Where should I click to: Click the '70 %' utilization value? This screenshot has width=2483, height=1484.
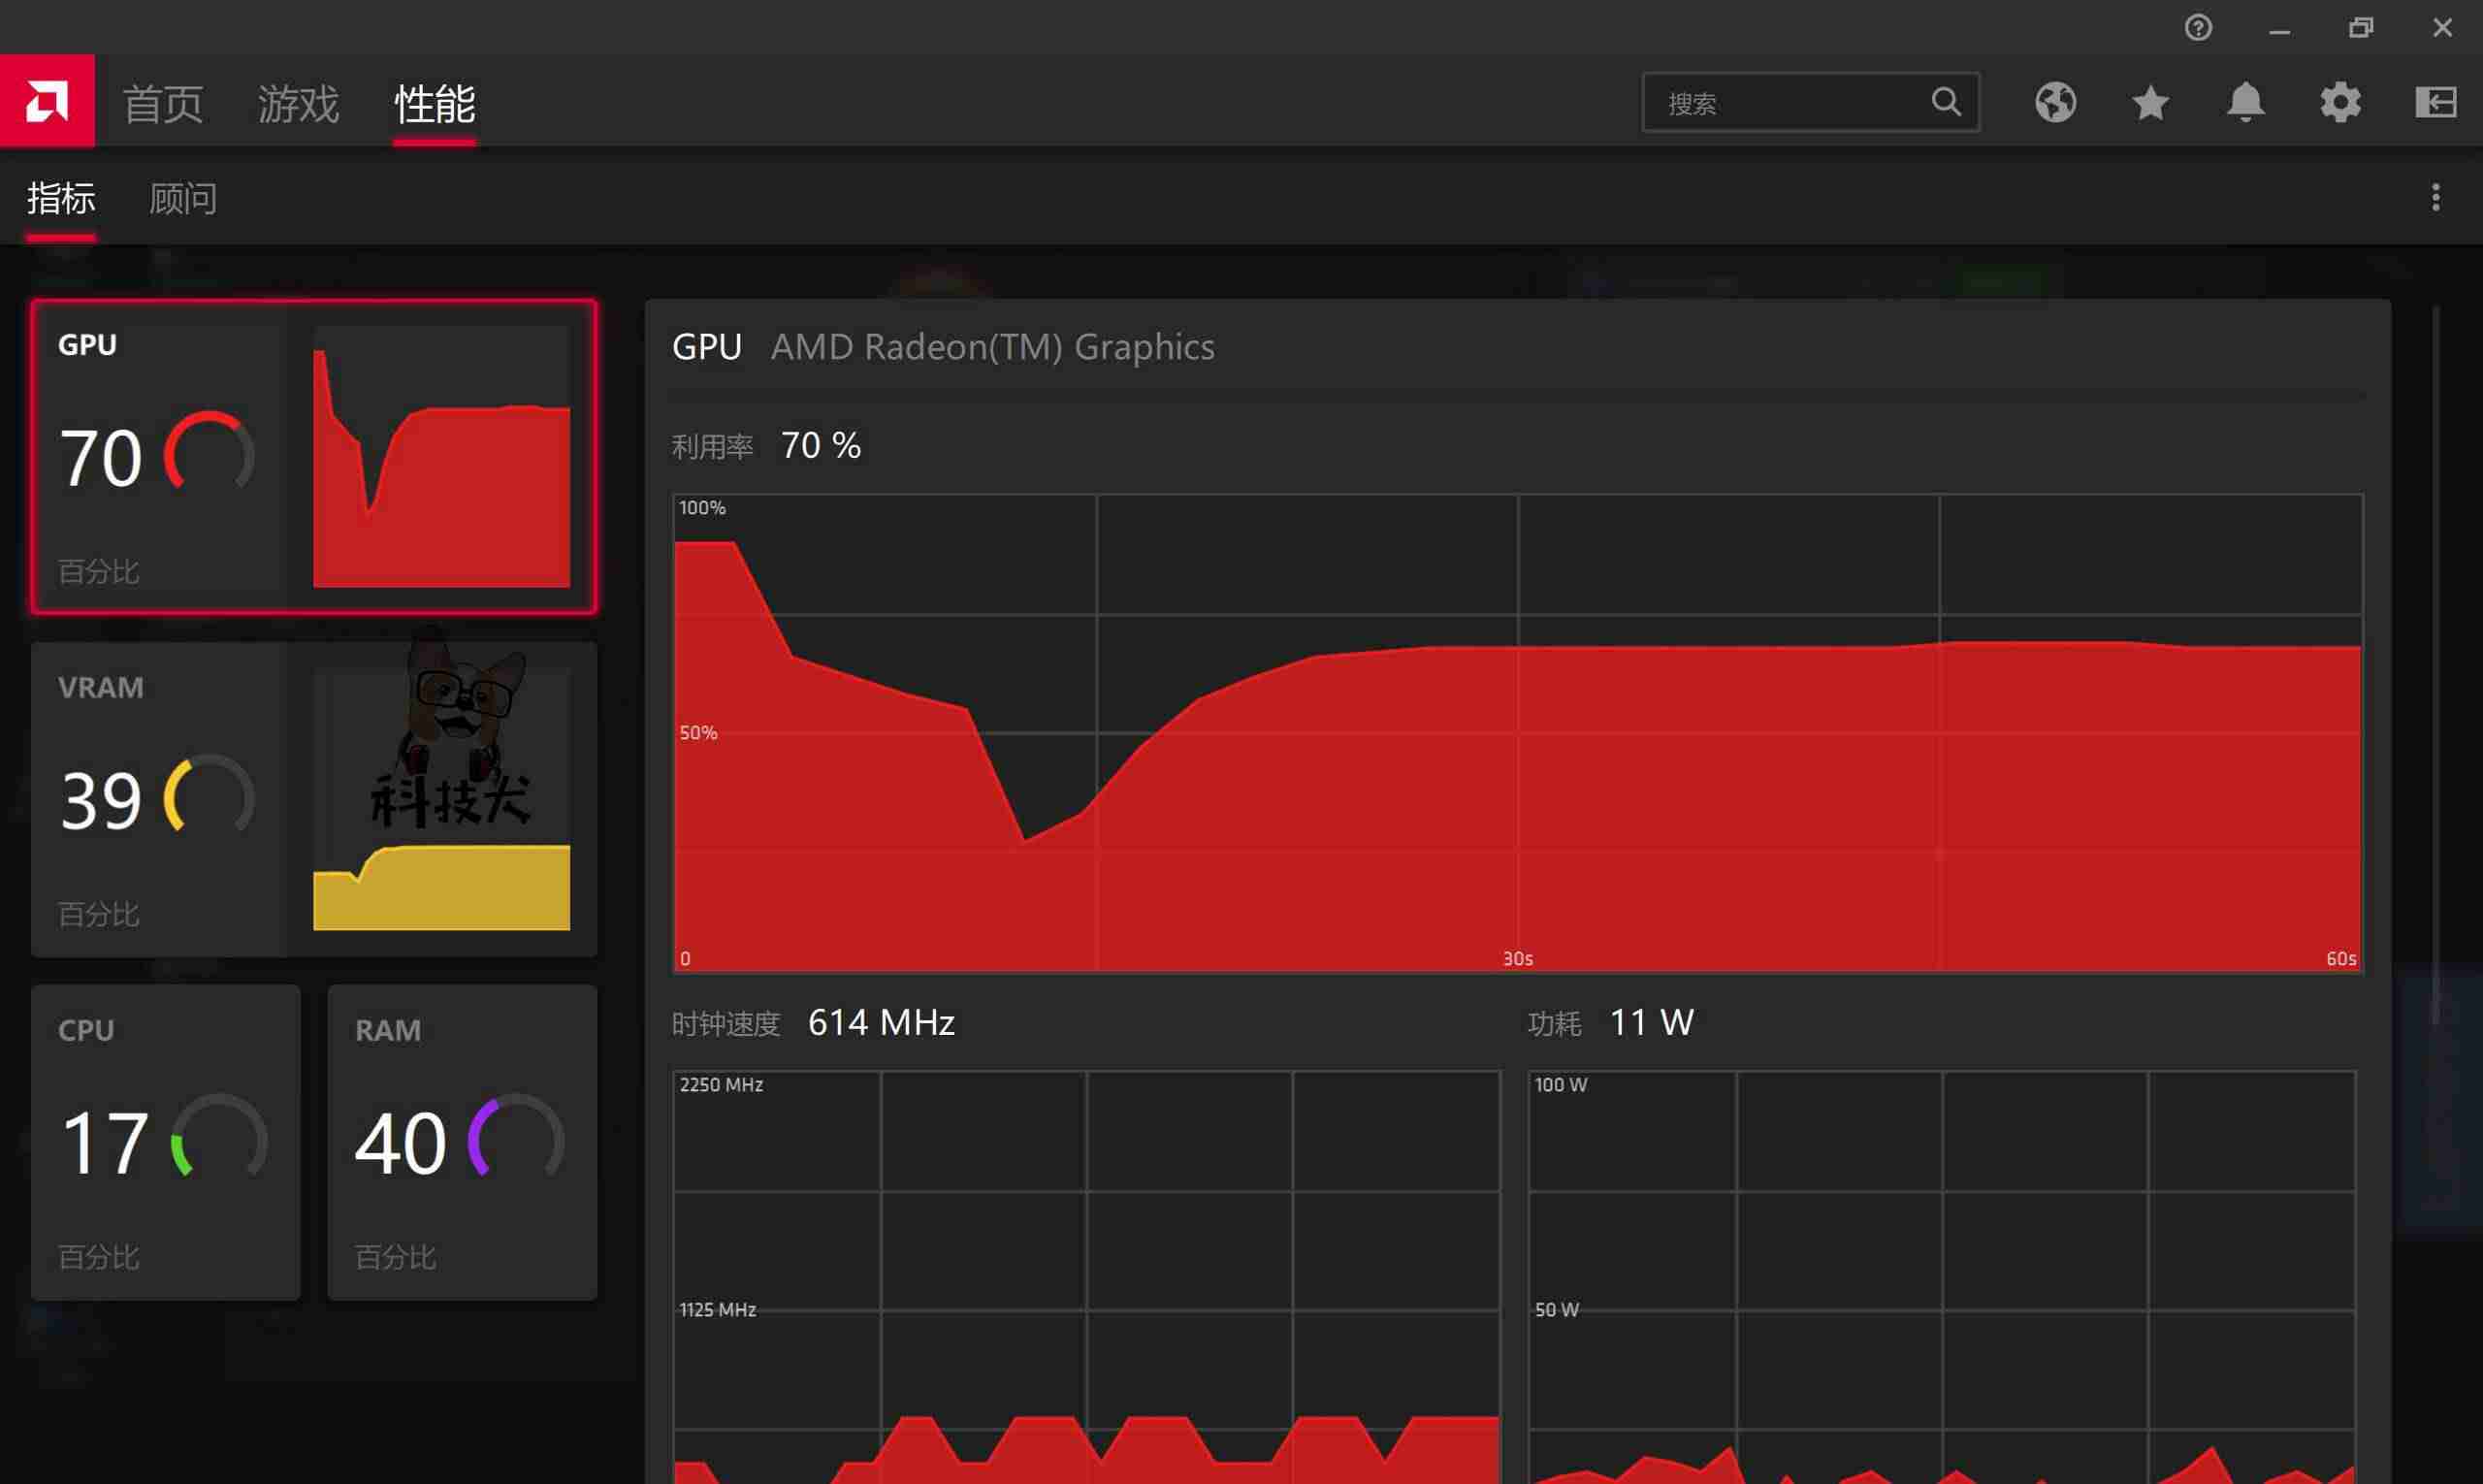pyautogui.click(x=820, y=445)
